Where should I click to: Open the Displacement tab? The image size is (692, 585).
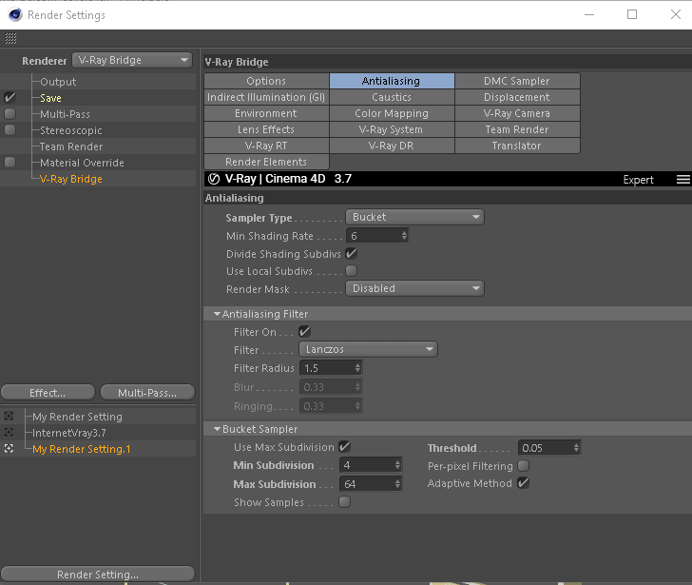[x=517, y=97]
